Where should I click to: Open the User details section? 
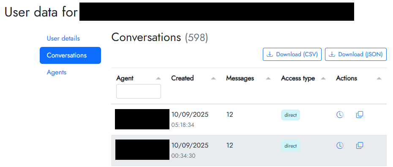coord(63,38)
